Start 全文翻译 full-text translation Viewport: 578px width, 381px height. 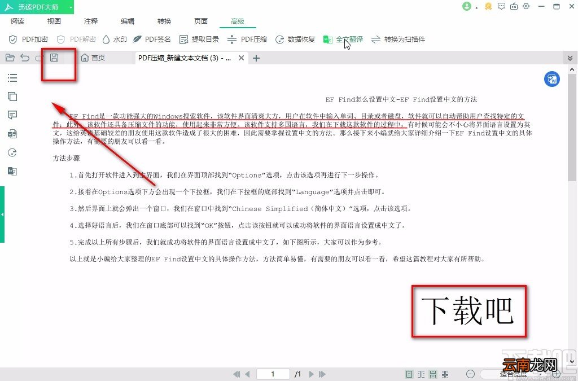tap(343, 39)
